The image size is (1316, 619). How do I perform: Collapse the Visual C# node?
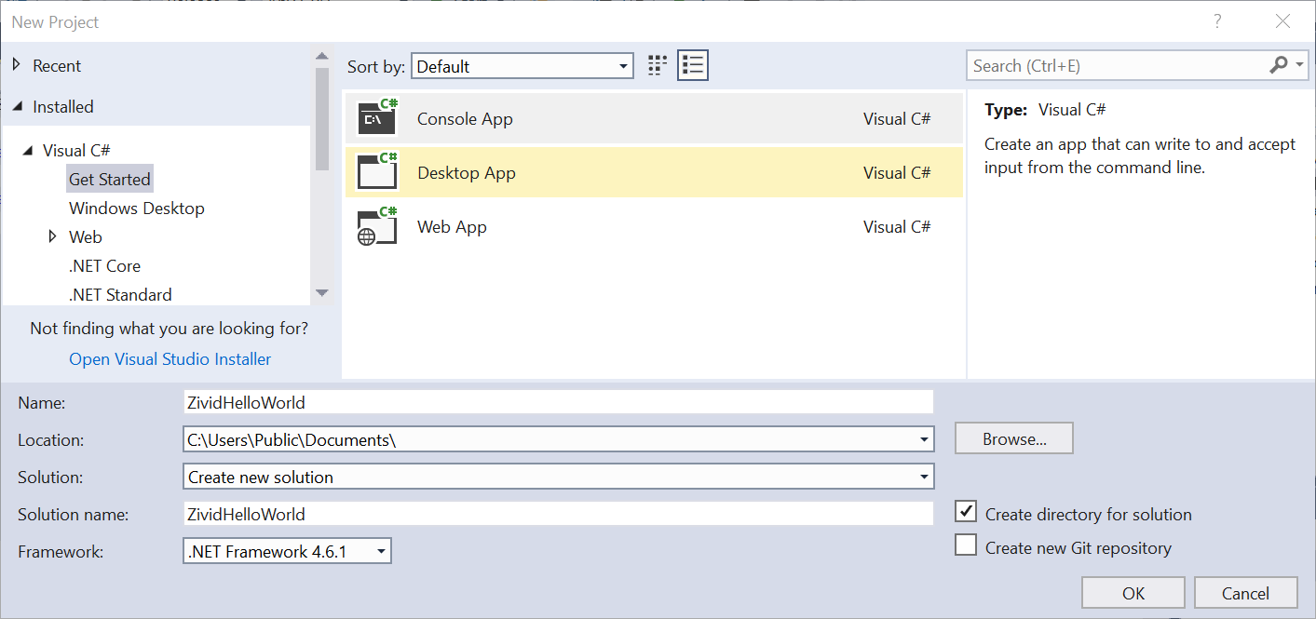tap(27, 150)
